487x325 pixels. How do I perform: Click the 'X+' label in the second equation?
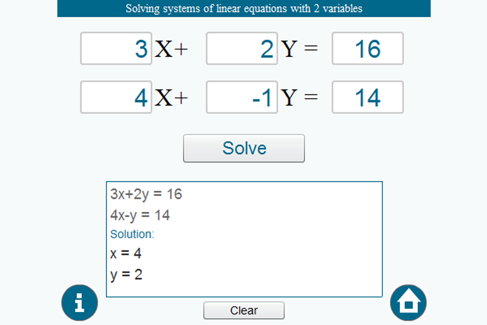coord(171,97)
